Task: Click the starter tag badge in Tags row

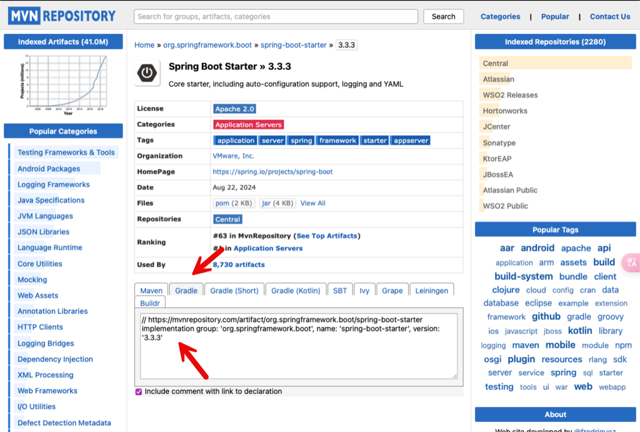Action: coord(375,141)
